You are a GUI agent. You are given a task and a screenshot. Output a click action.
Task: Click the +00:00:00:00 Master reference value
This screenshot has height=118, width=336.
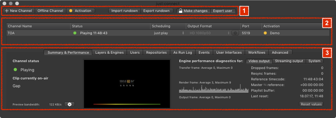coord(312,85)
